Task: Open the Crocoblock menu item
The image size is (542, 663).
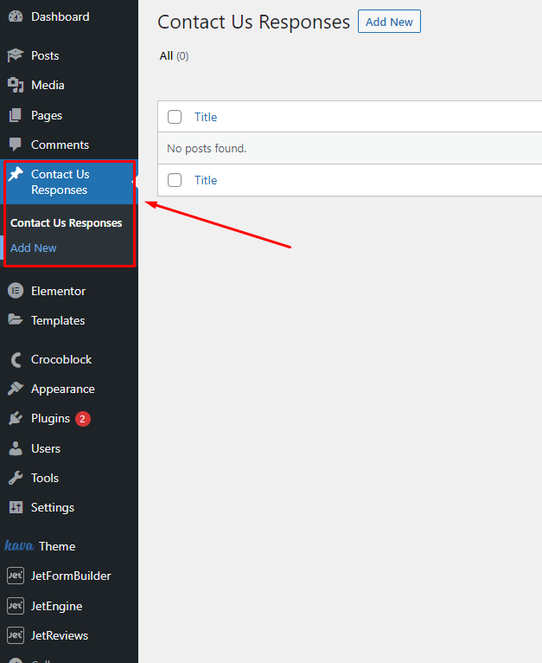Action: [x=61, y=359]
